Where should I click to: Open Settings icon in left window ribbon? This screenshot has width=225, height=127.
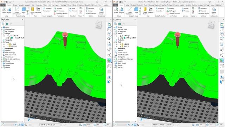(x=9, y=10)
